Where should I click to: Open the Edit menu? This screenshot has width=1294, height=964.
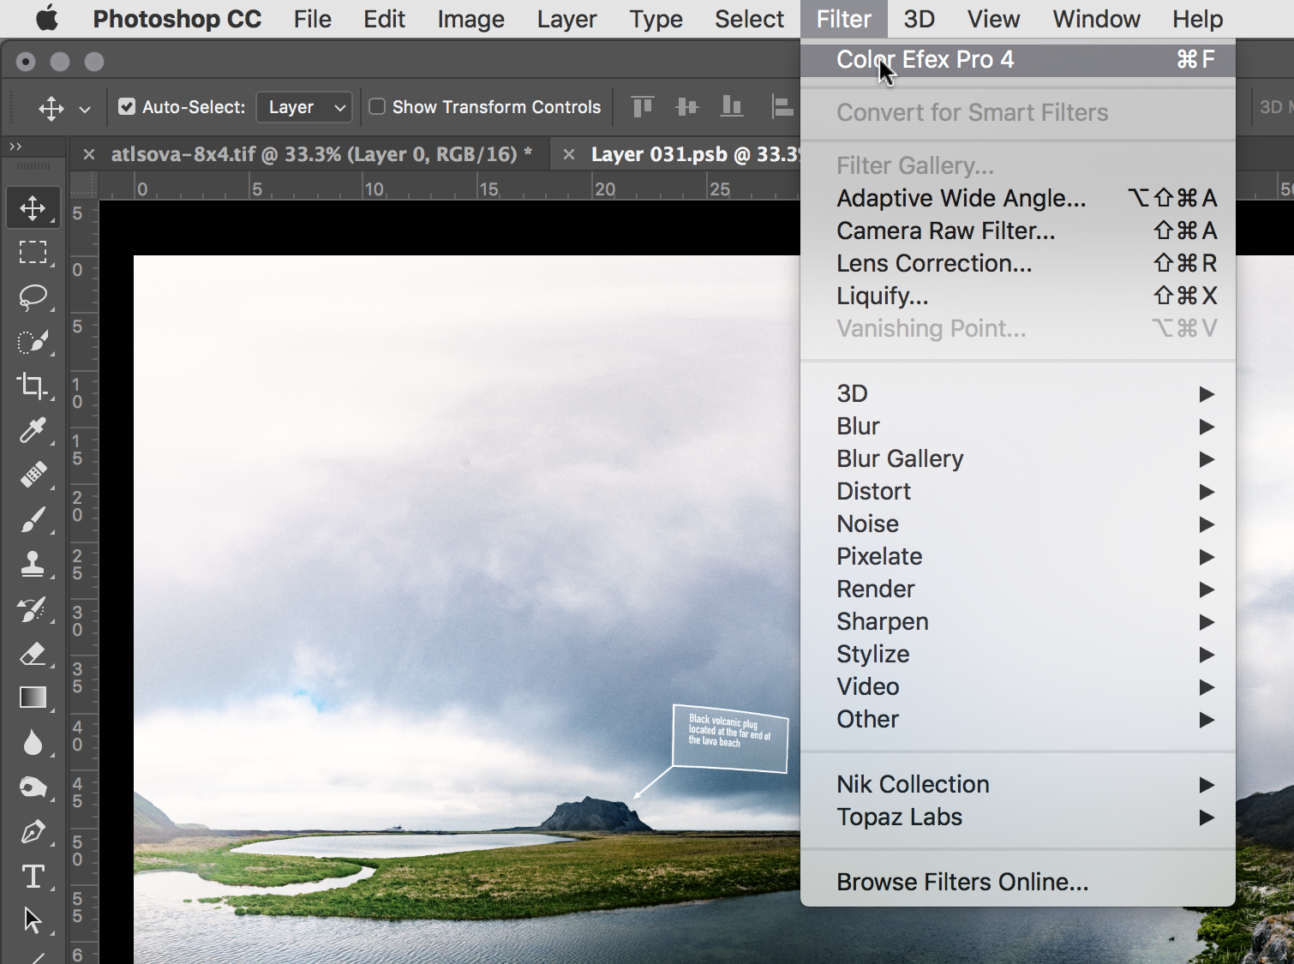coord(384,19)
